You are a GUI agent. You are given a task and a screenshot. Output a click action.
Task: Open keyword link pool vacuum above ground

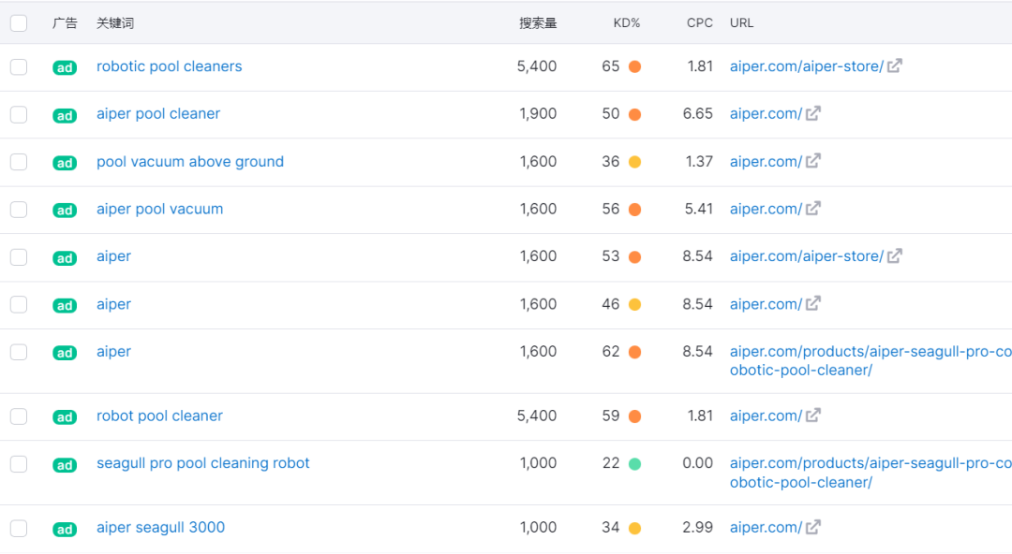point(190,162)
